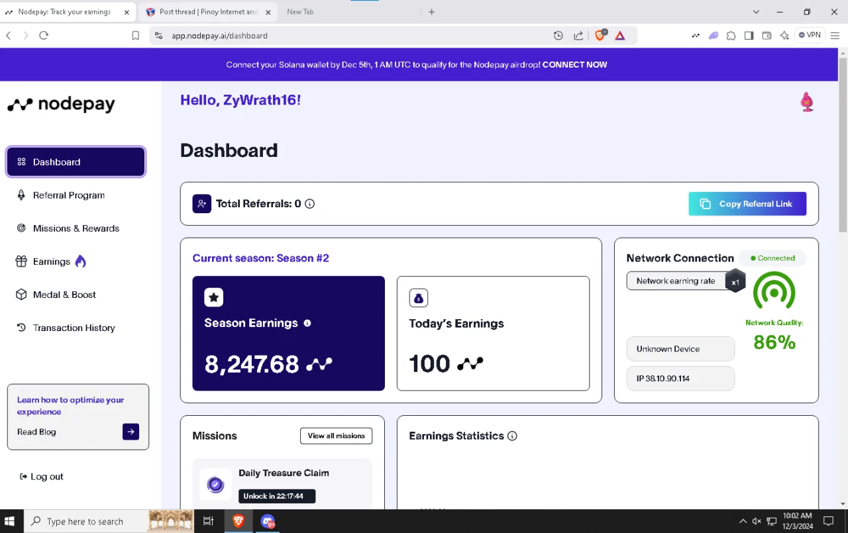Close the Nodepay browser tab
Image resolution: width=848 pixels, height=533 pixels.
click(x=127, y=12)
